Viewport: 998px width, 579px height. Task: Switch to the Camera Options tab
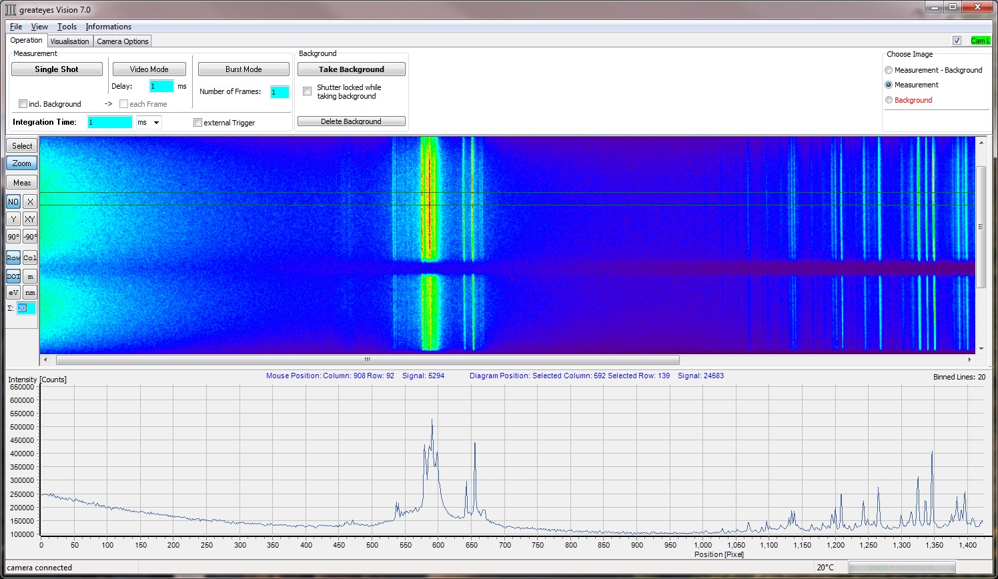point(123,41)
